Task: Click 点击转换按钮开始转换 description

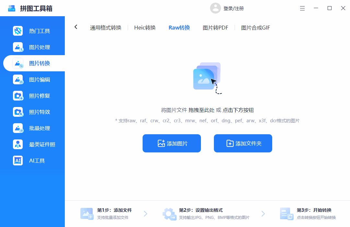Action: click(x=316, y=217)
